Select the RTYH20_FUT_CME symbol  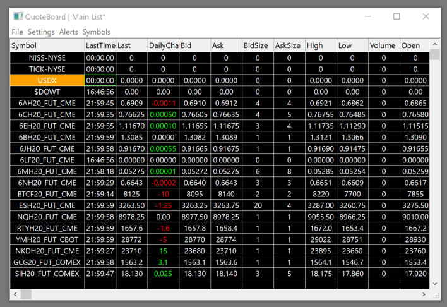47,228
